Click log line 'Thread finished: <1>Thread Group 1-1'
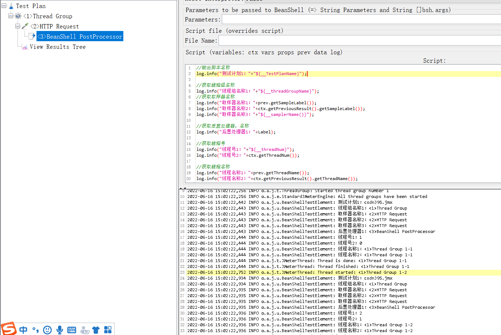 (x=298, y=266)
